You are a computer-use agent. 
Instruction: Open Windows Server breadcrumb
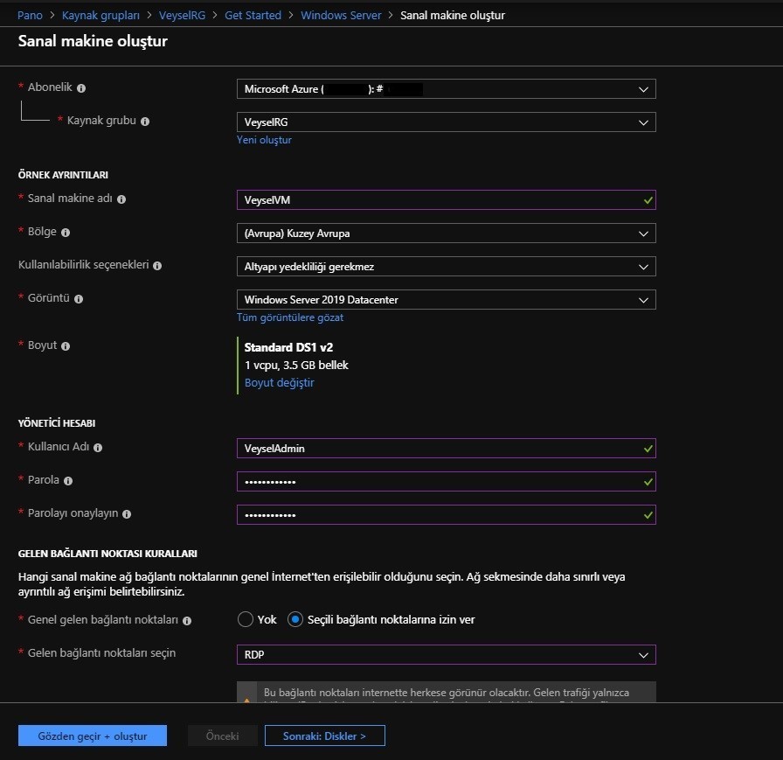pyautogui.click(x=341, y=16)
